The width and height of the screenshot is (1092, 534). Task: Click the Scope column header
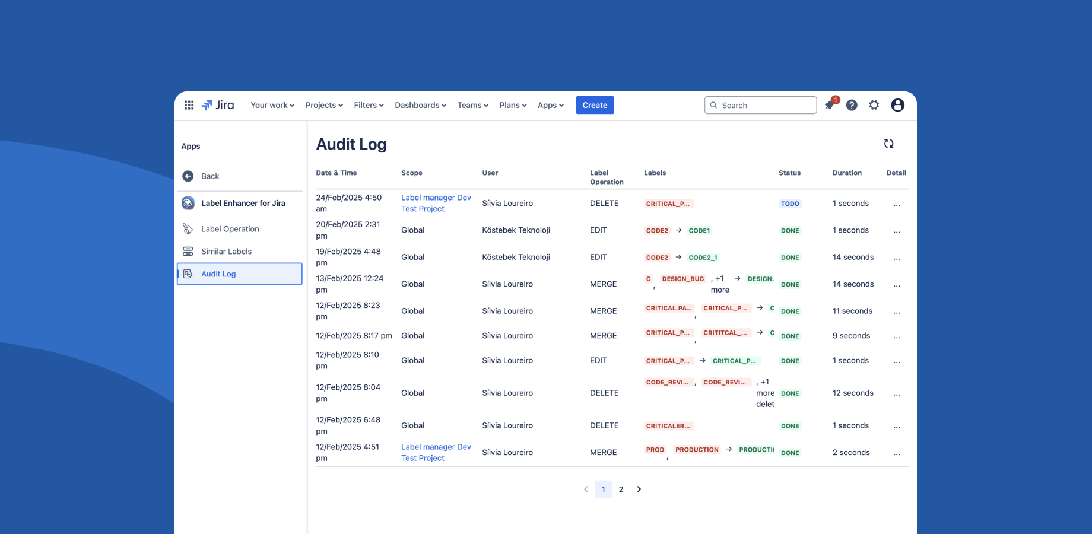[x=412, y=173]
